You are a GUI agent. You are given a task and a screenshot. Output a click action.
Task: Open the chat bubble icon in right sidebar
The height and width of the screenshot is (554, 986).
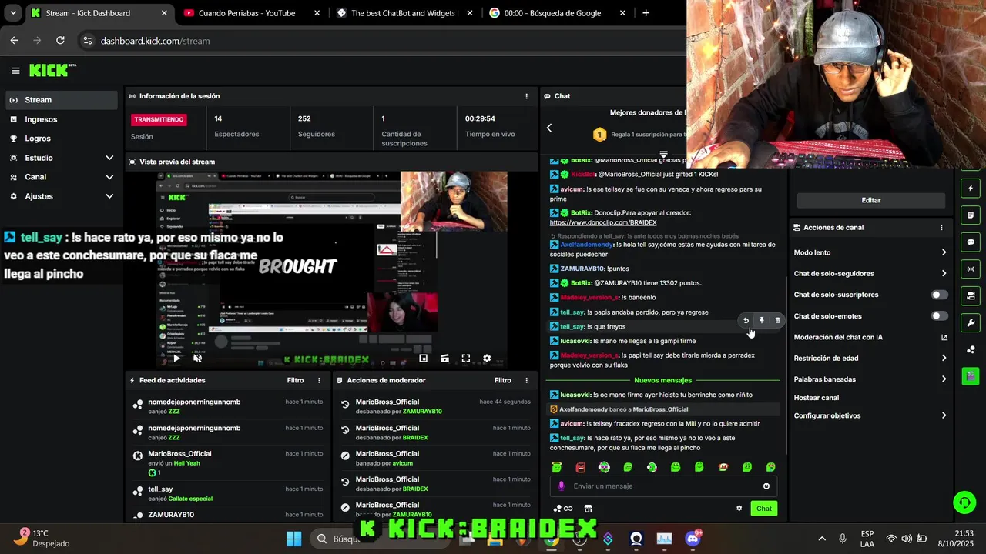click(971, 242)
